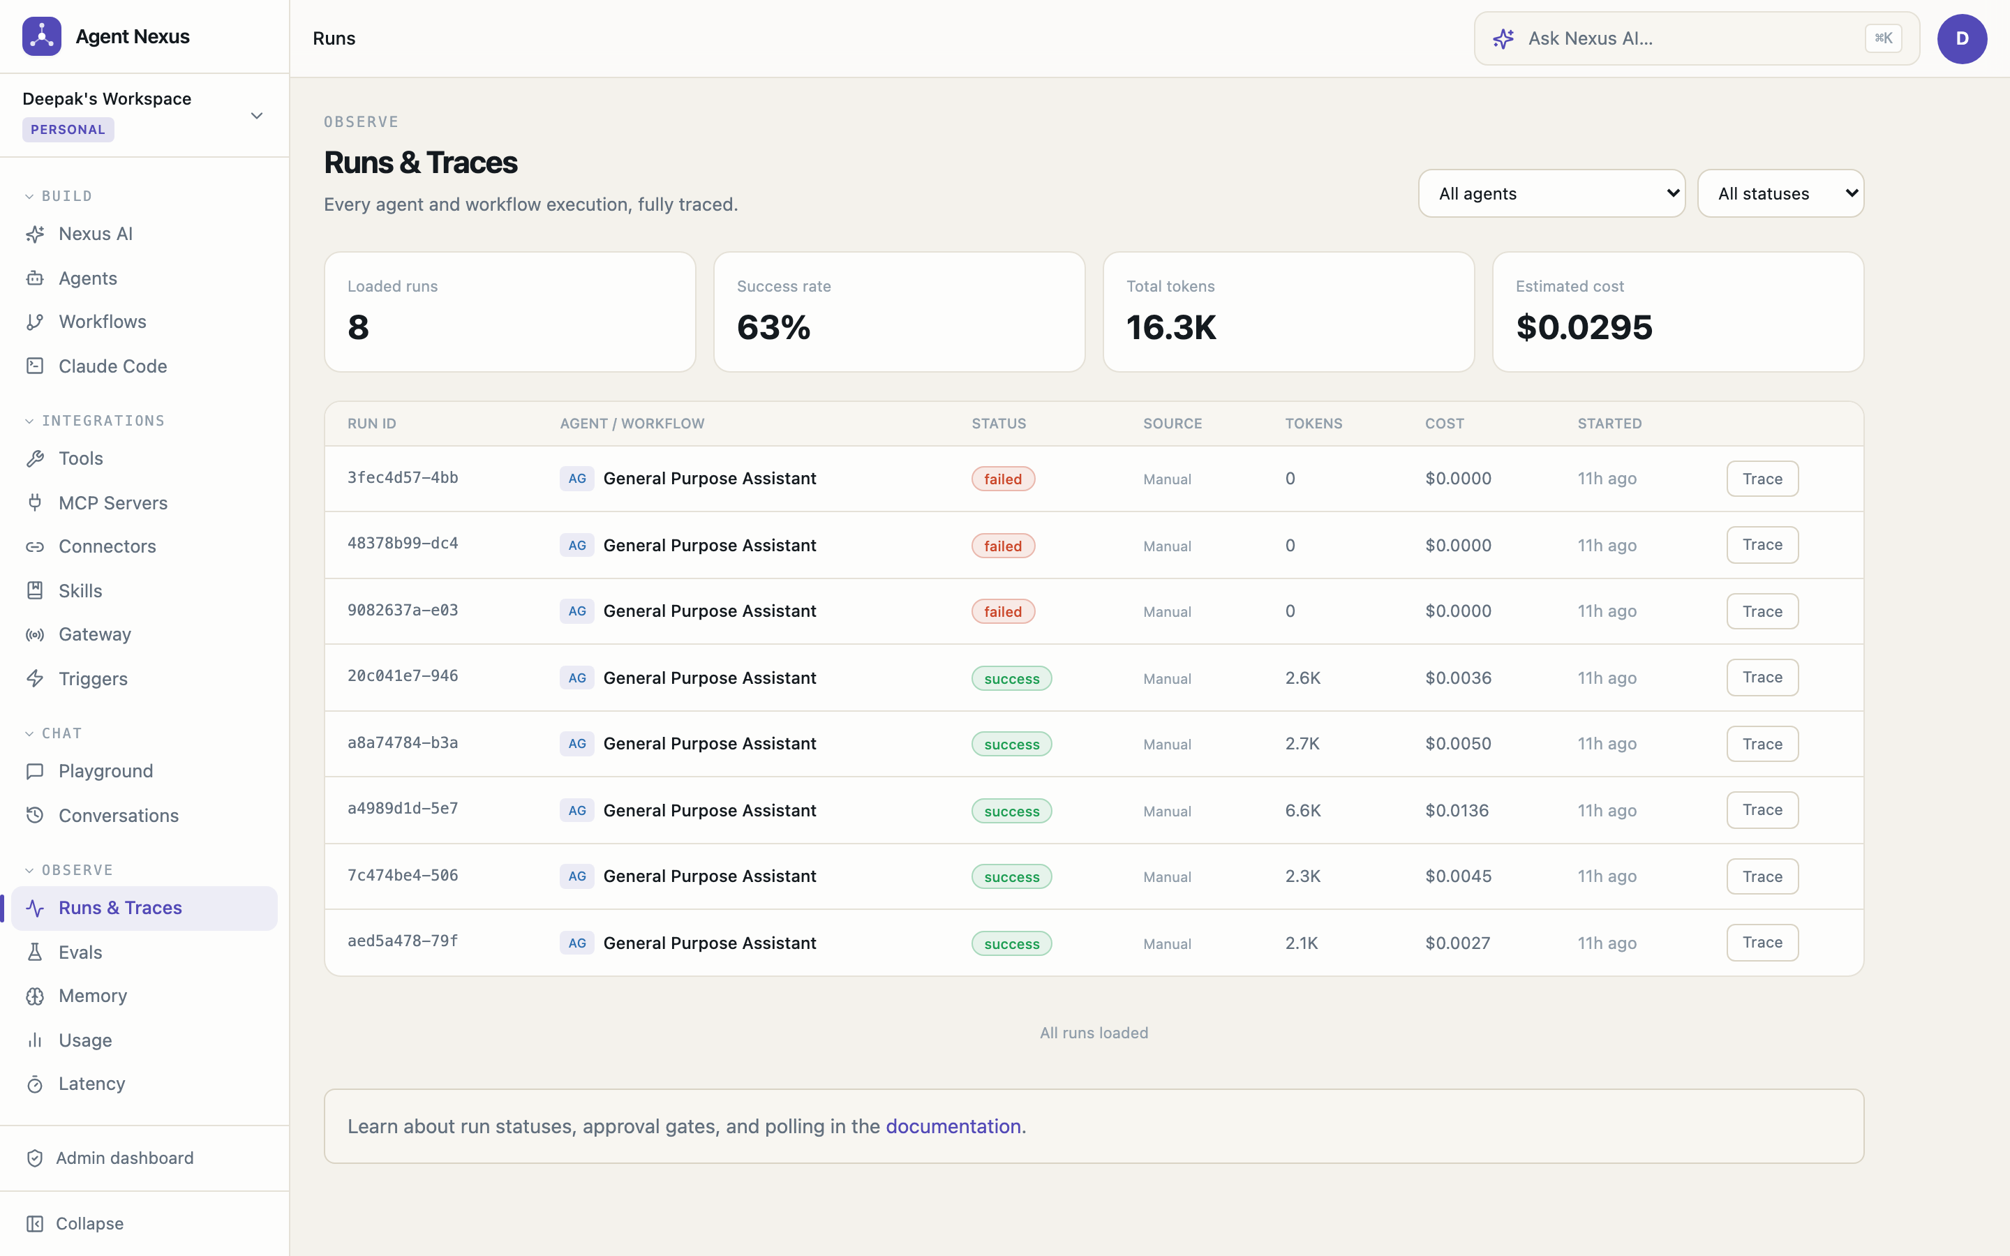Click the Conversations history icon

(35, 816)
